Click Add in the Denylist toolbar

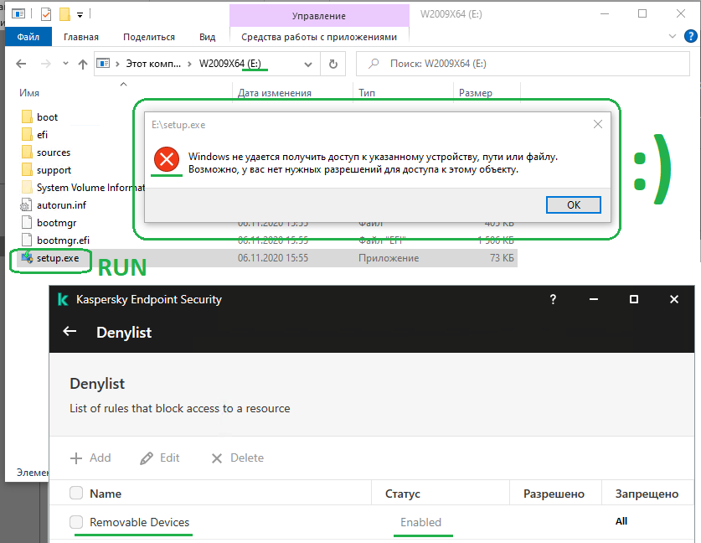pyautogui.click(x=90, y=458)
